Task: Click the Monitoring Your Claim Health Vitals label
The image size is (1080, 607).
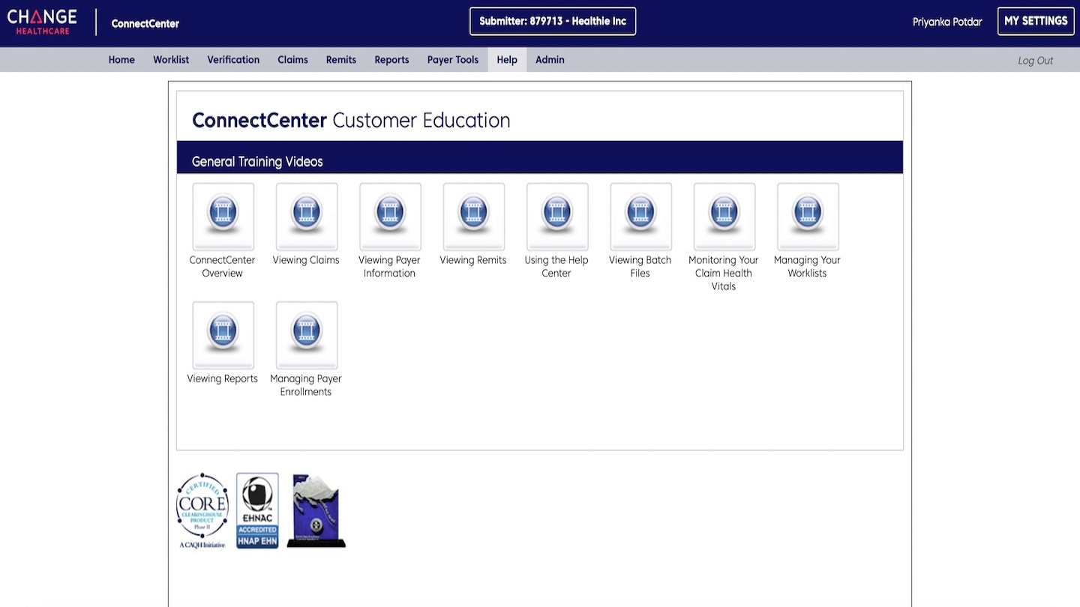Action: pos(724,273)
